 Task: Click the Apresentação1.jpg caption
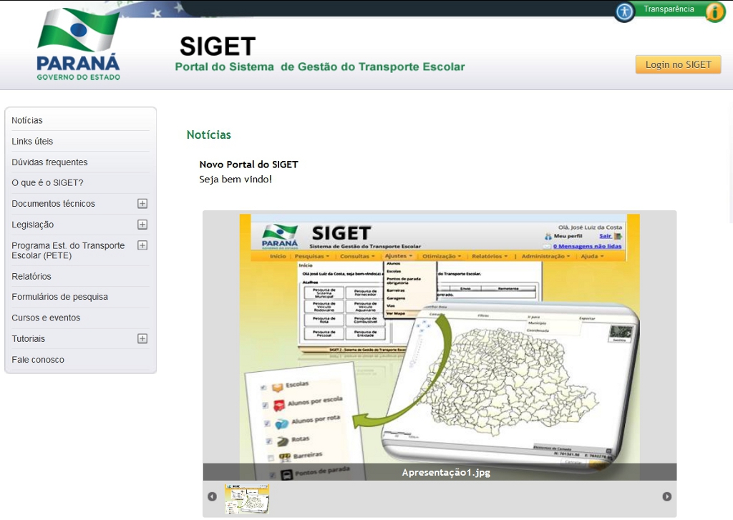[x=446, y=472]
